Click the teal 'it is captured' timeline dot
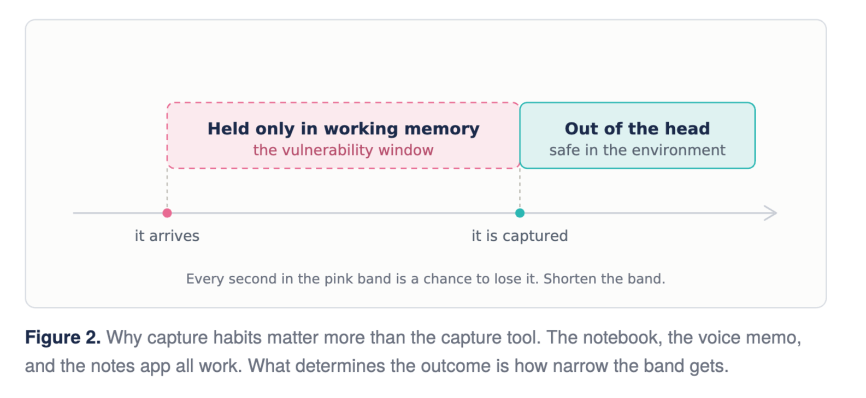 (x=520, y=213)
